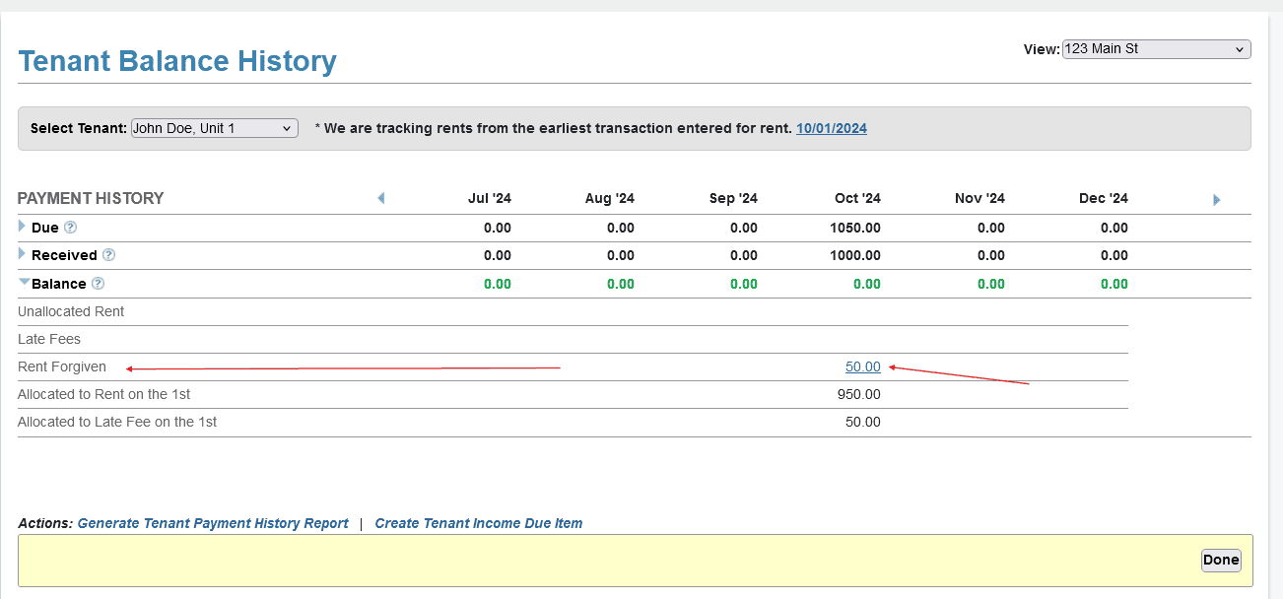Expand the Received row breakdown
Screen dimensions: 1283x599
[x=23, y=254]
